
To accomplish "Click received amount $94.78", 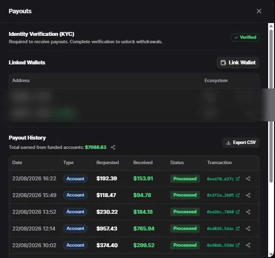I will point(142,195).
